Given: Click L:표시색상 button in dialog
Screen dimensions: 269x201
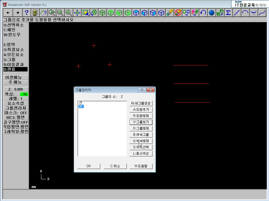Looking at the screenshot, I should pos(141,153).
